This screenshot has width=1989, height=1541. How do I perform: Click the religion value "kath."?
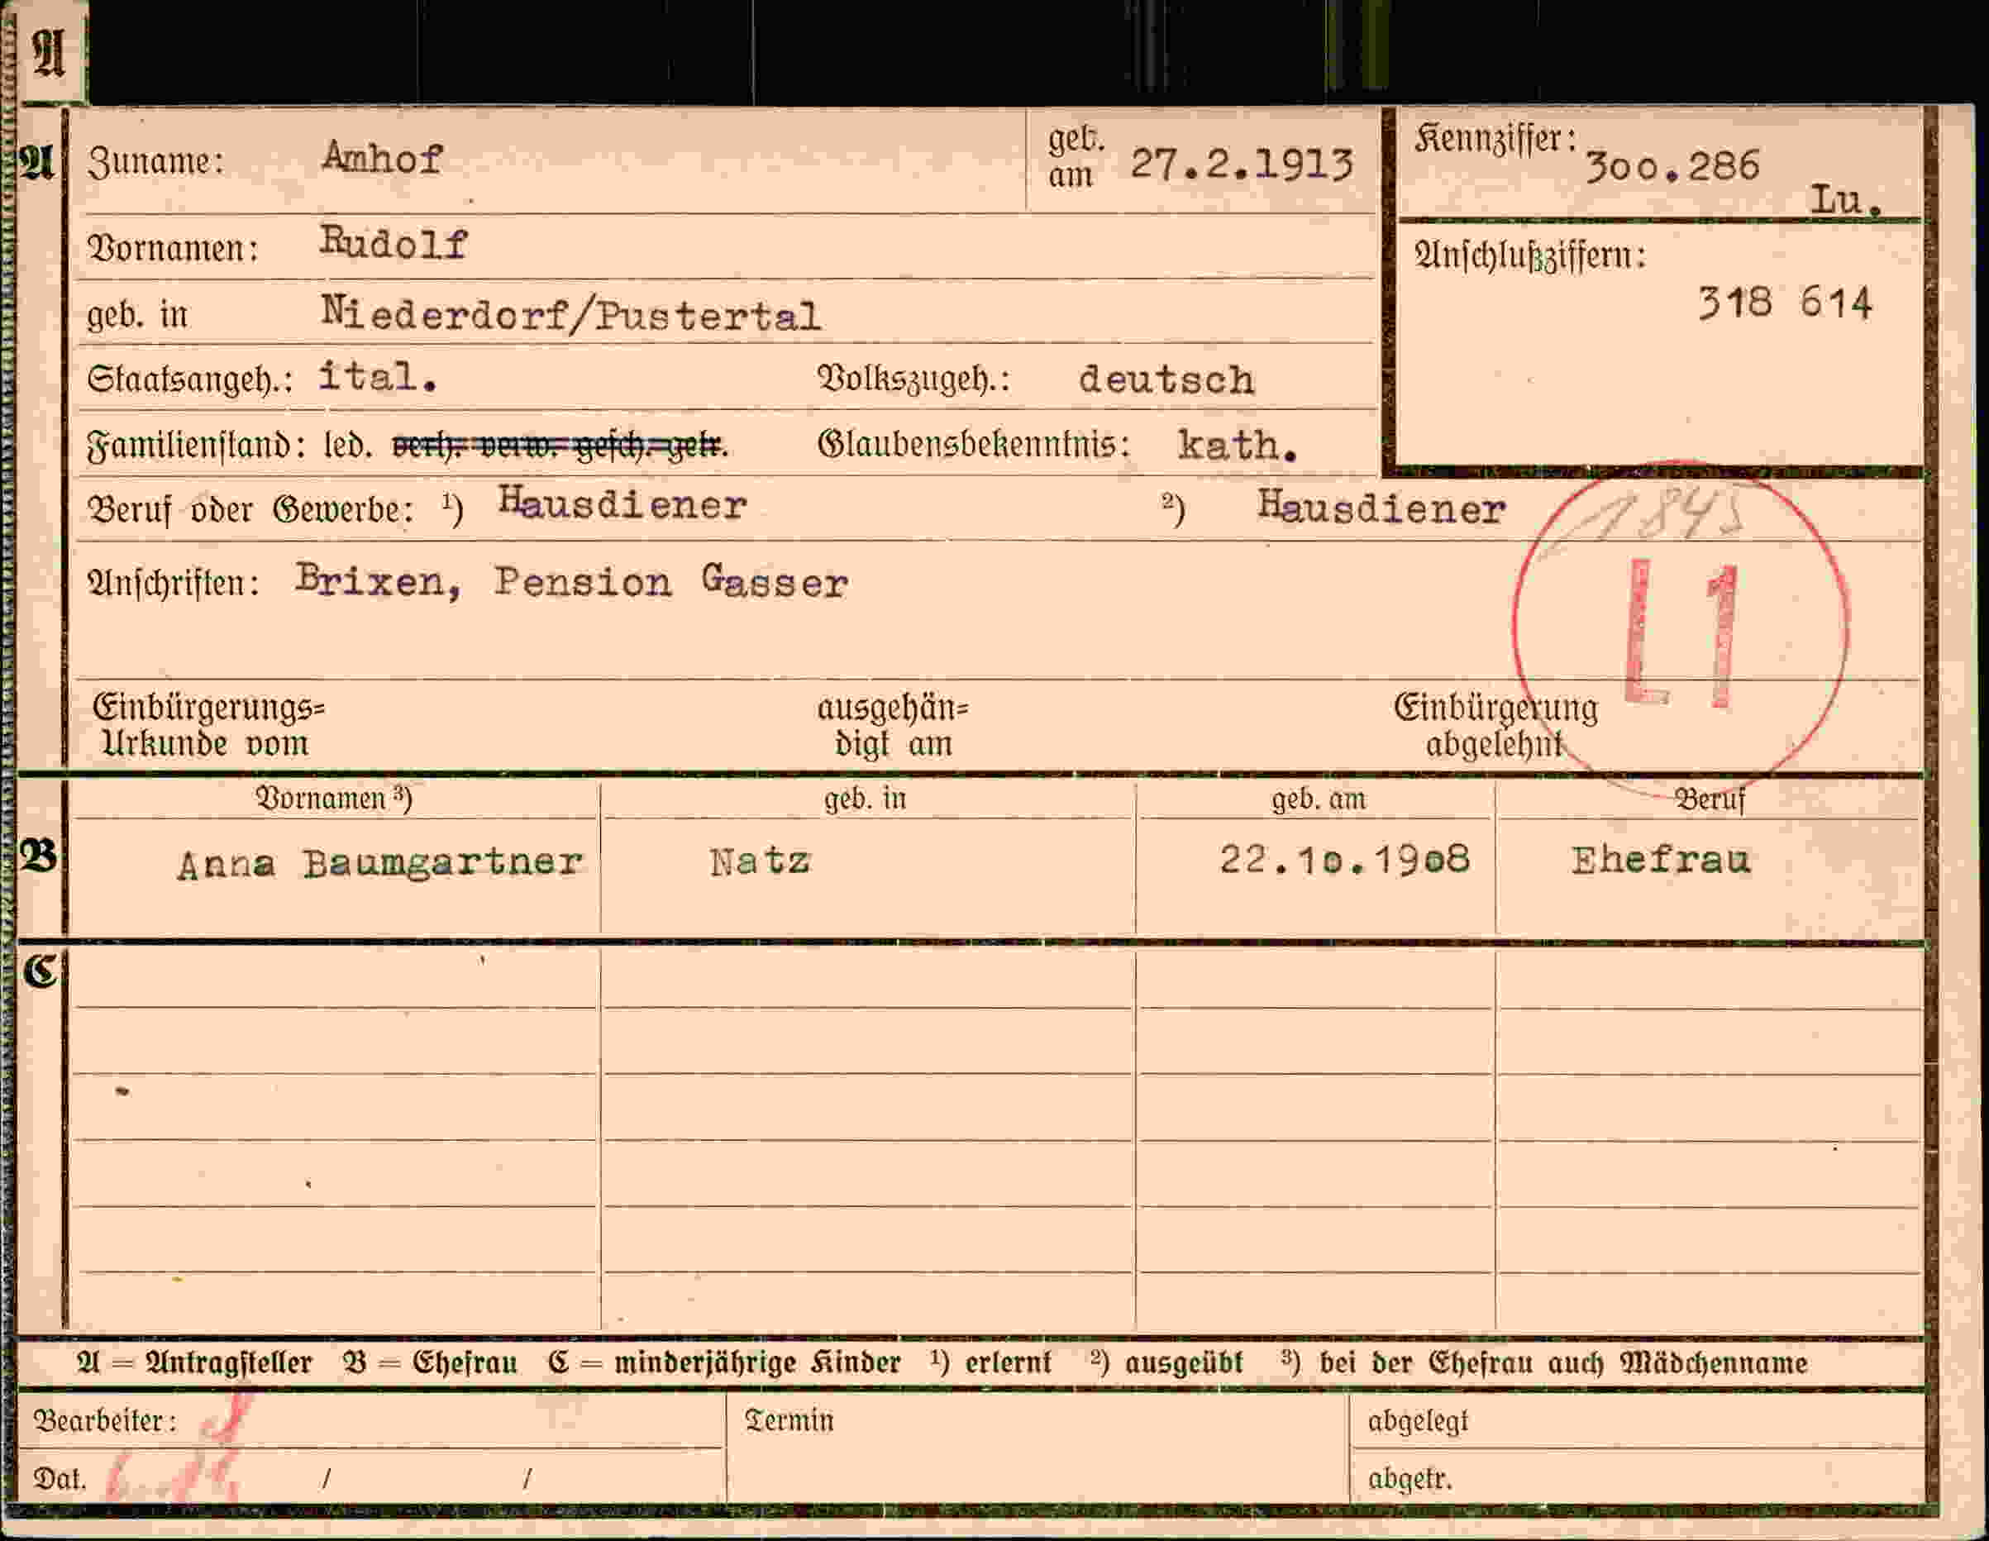click(1238, 446)
